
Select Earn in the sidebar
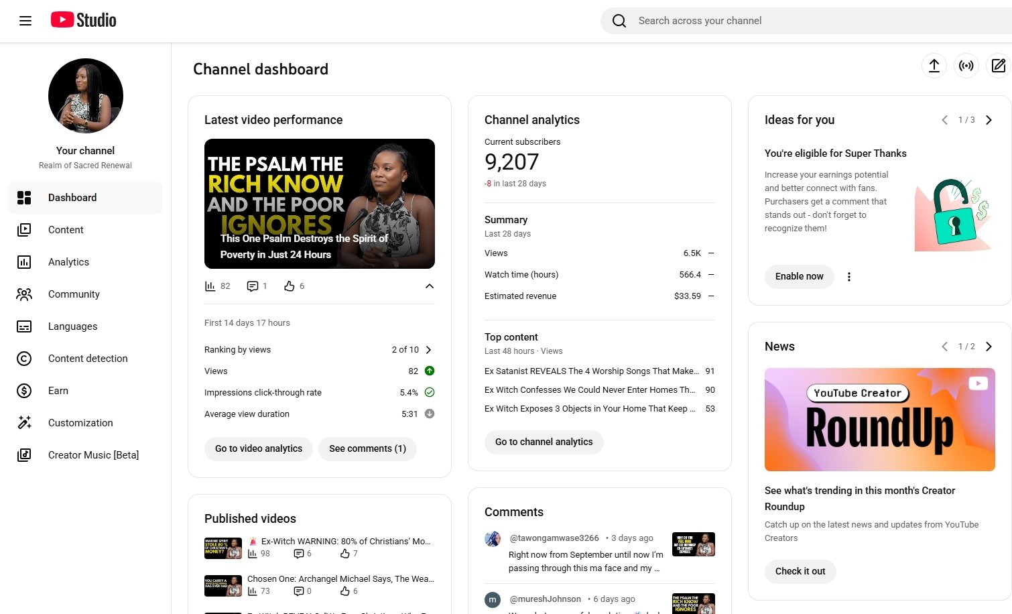(x=58, y=391)
